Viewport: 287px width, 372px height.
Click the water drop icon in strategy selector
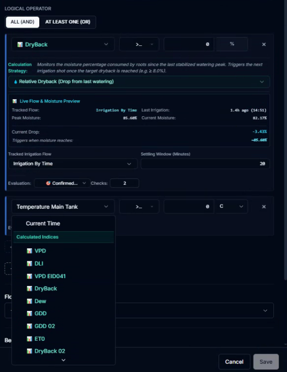(x=16, y=81)
